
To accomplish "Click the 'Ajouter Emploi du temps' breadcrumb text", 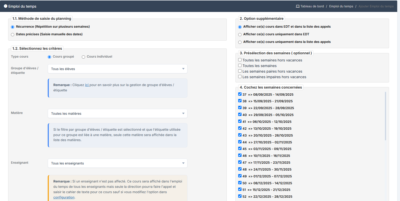I will point(376,6).
